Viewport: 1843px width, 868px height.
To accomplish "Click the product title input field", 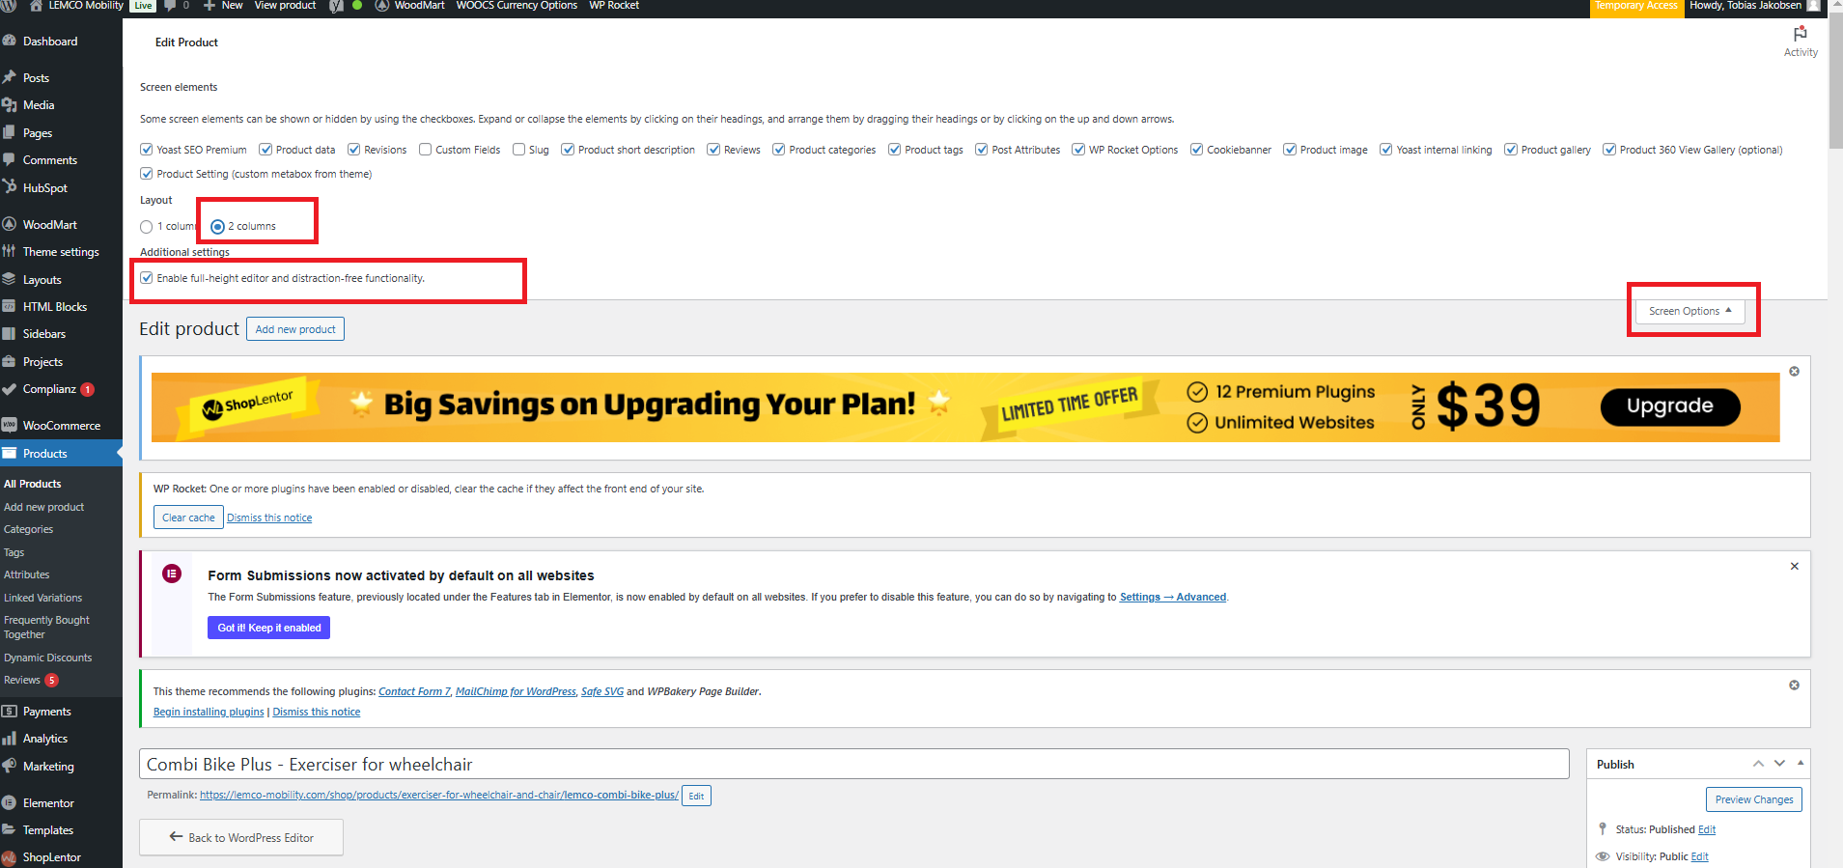I will (x=854, y=764).
